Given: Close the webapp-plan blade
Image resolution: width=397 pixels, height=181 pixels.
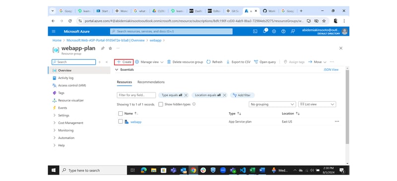Looking at the screenshot, I should (341, 48).
